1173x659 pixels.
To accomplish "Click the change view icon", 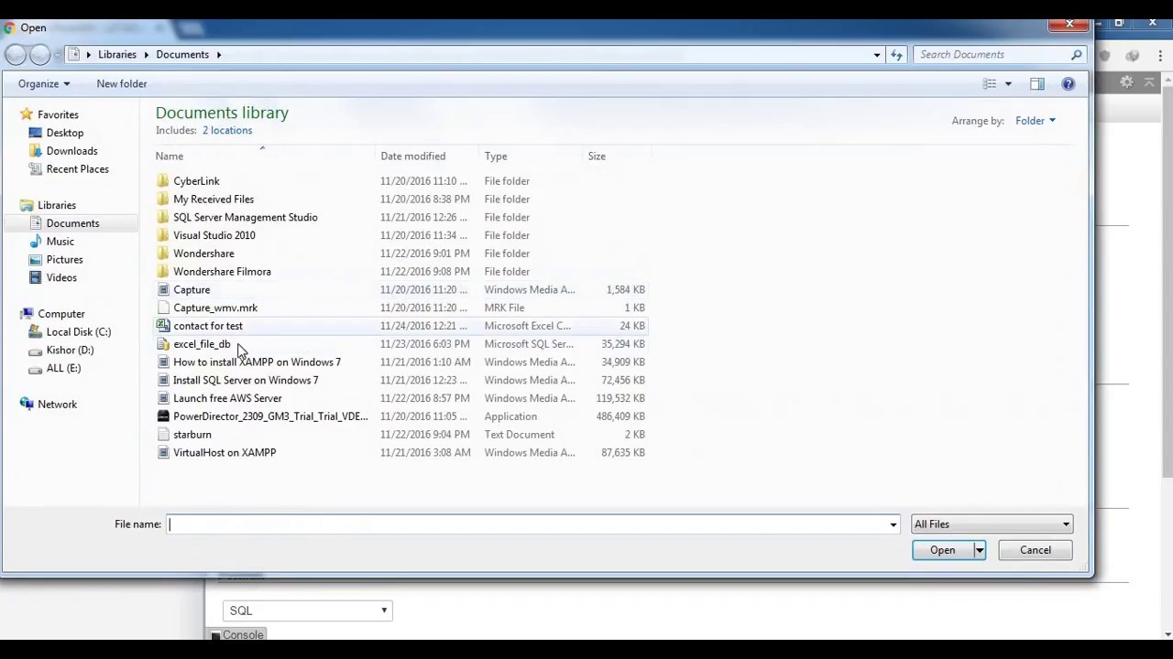I will coord(990,83).
